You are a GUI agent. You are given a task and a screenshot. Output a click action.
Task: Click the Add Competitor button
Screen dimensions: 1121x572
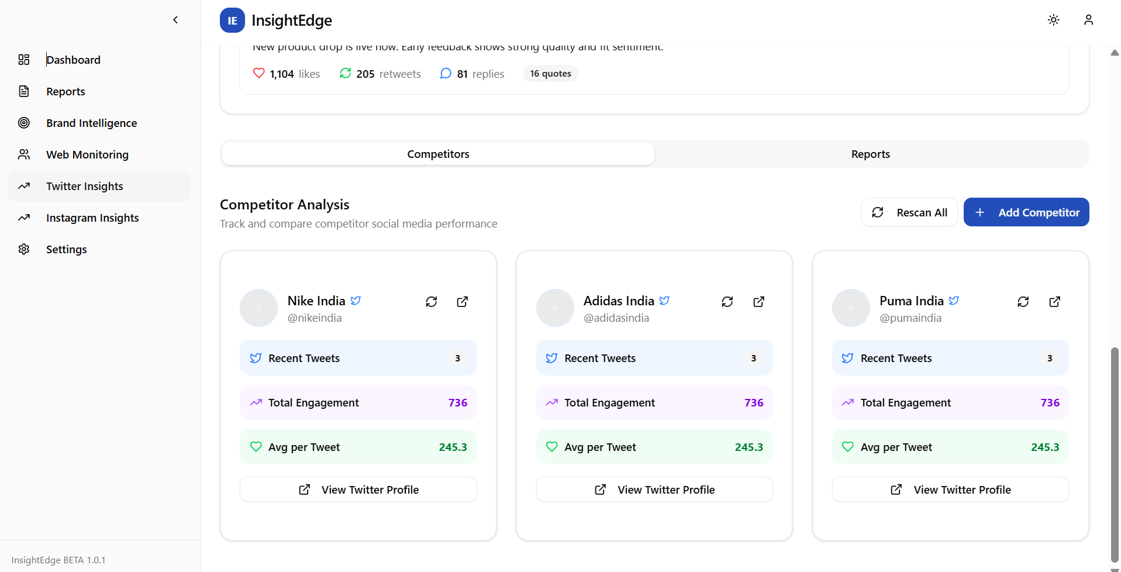[1026, 212]
